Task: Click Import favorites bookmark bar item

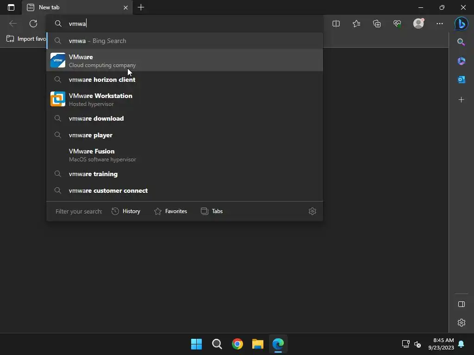Action: [26, 39]
